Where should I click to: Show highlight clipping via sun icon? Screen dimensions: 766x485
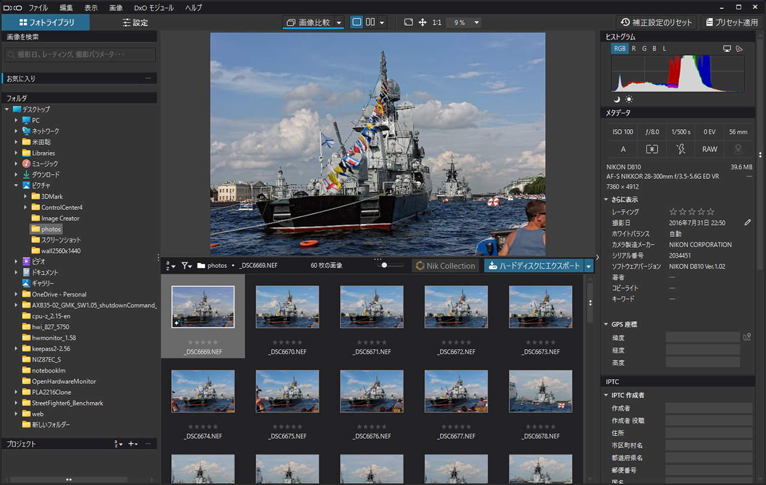tap(629, 99)
